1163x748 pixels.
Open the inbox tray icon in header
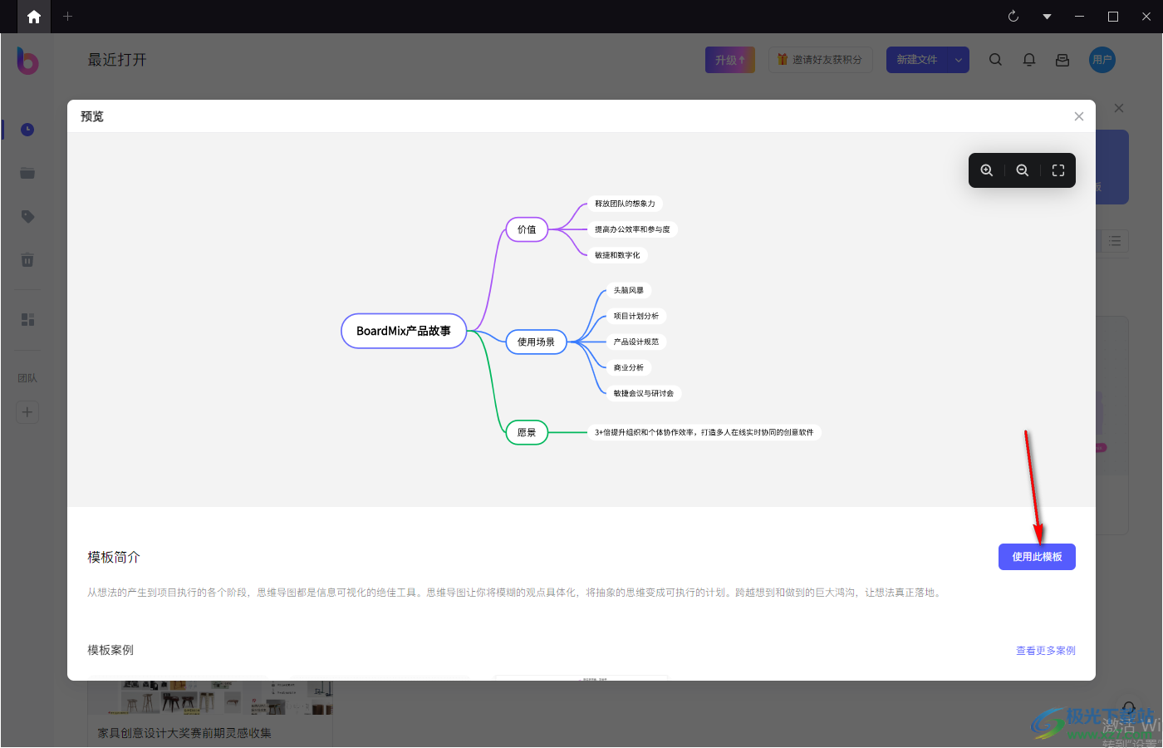tap(1062, 60)
